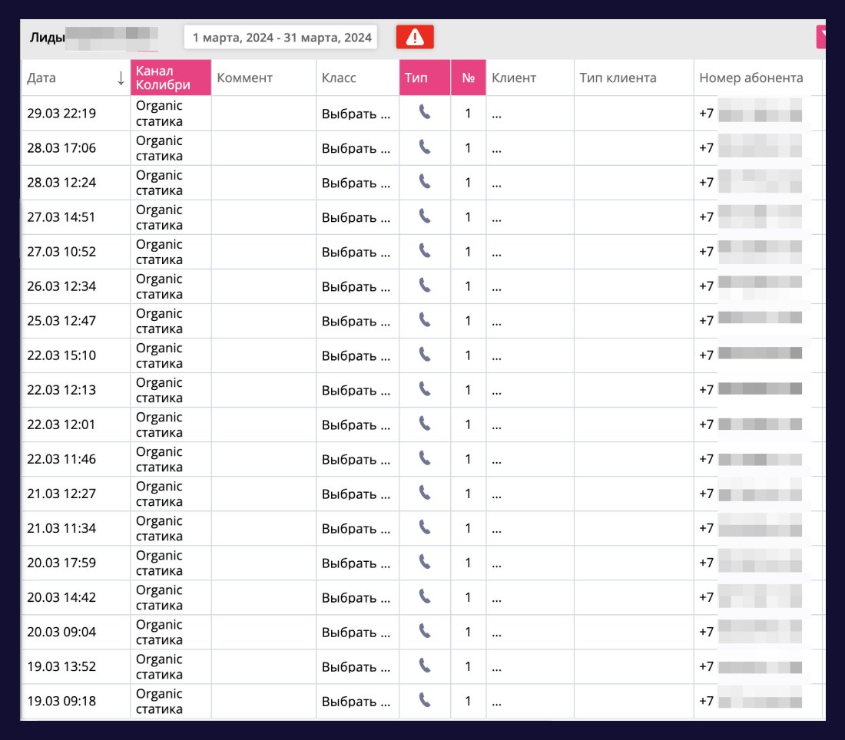
Task: Open Выбрать class dropdown for 27.03 14:51
Action: 356,217
